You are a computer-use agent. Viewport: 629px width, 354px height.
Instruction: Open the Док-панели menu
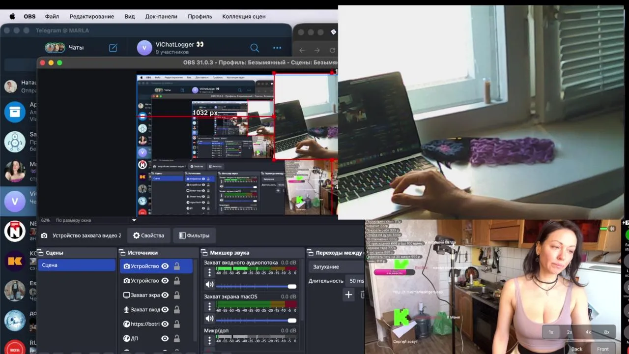[161, 16]
